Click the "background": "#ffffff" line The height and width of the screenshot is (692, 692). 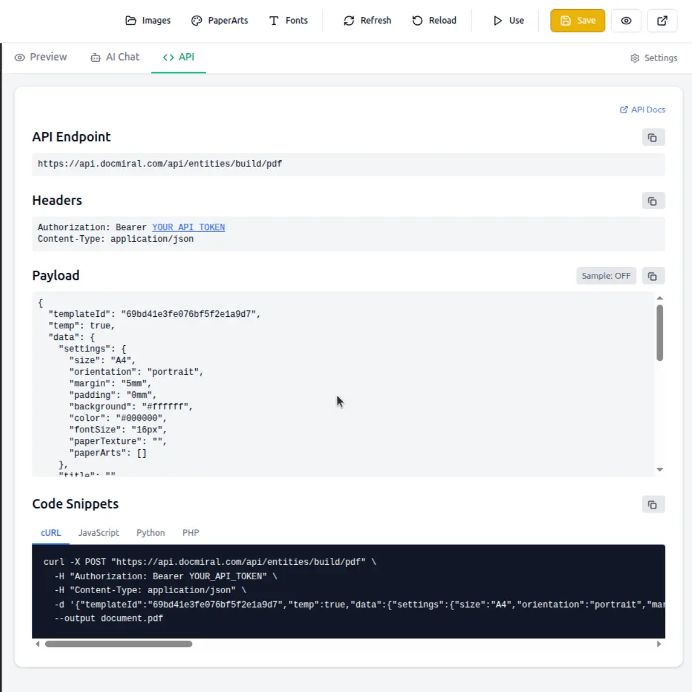point(131,406)
